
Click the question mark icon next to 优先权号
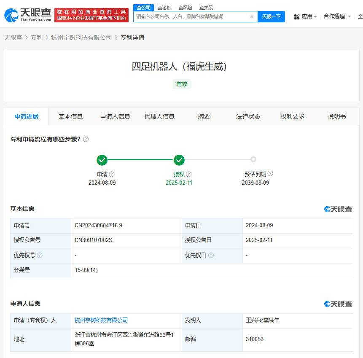[x=39, y=255]
